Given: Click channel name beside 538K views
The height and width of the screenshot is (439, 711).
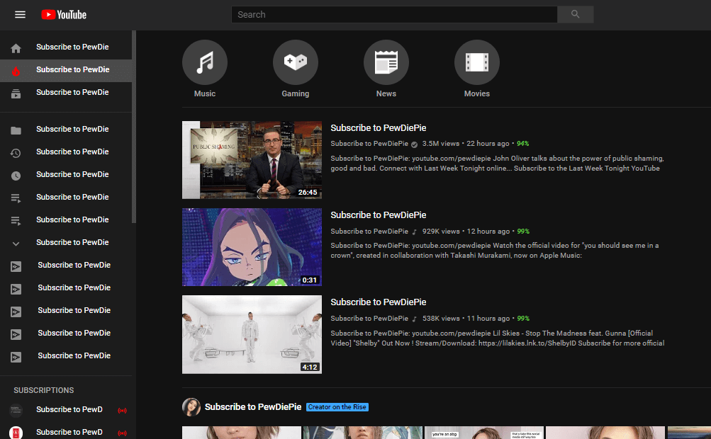Looking at the screenshot, I should [x=369, y=319].
